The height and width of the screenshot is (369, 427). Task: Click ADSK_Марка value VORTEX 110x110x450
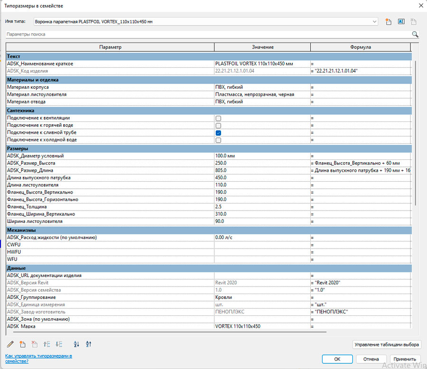click(x=262, y=326)
